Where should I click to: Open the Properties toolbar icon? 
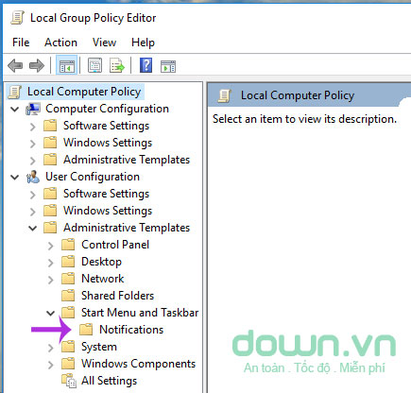tap(94, 66)
